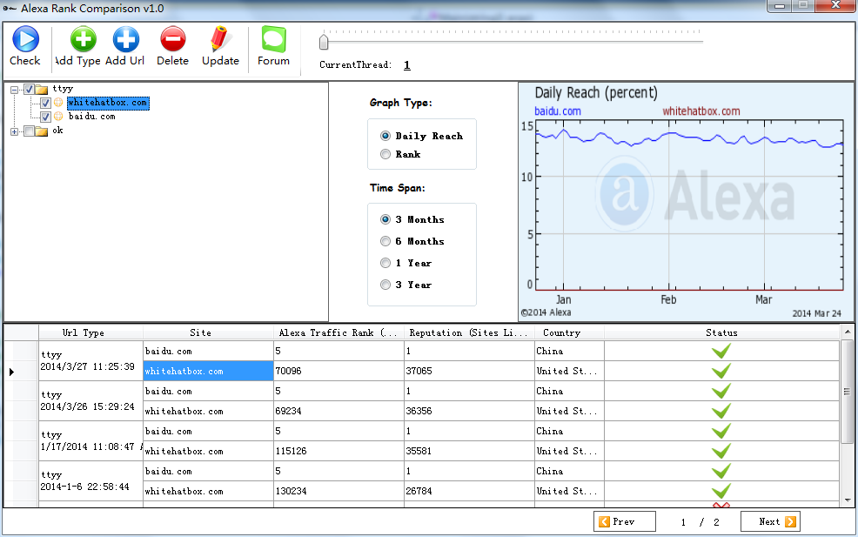
Task: Click the ttyy folder icon
Action: point(42,89)
